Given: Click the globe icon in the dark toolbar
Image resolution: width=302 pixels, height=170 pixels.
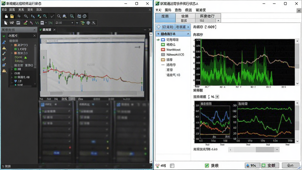Looking at the screenshot, I should tap(88, 23).
